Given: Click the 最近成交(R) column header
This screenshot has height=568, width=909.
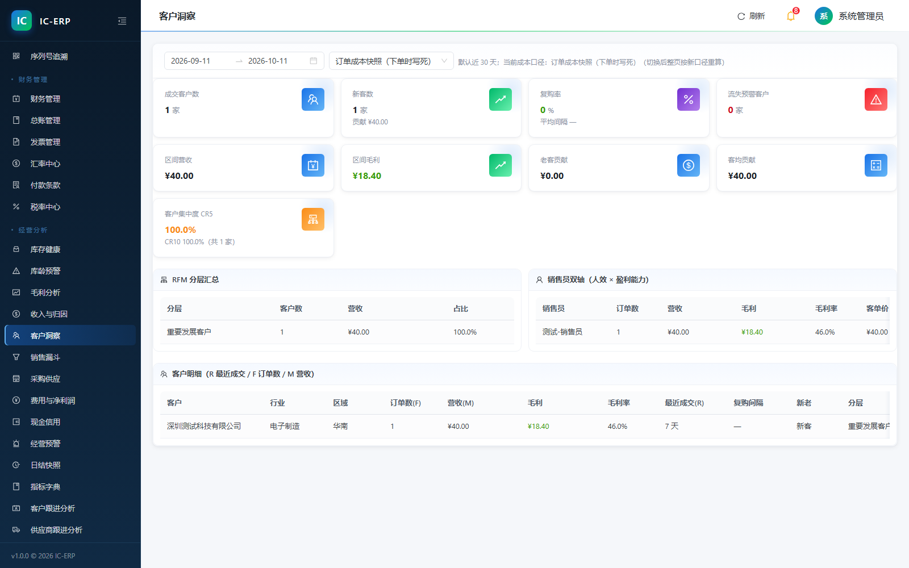Looking at the screenshot, I should click(685, 403).
